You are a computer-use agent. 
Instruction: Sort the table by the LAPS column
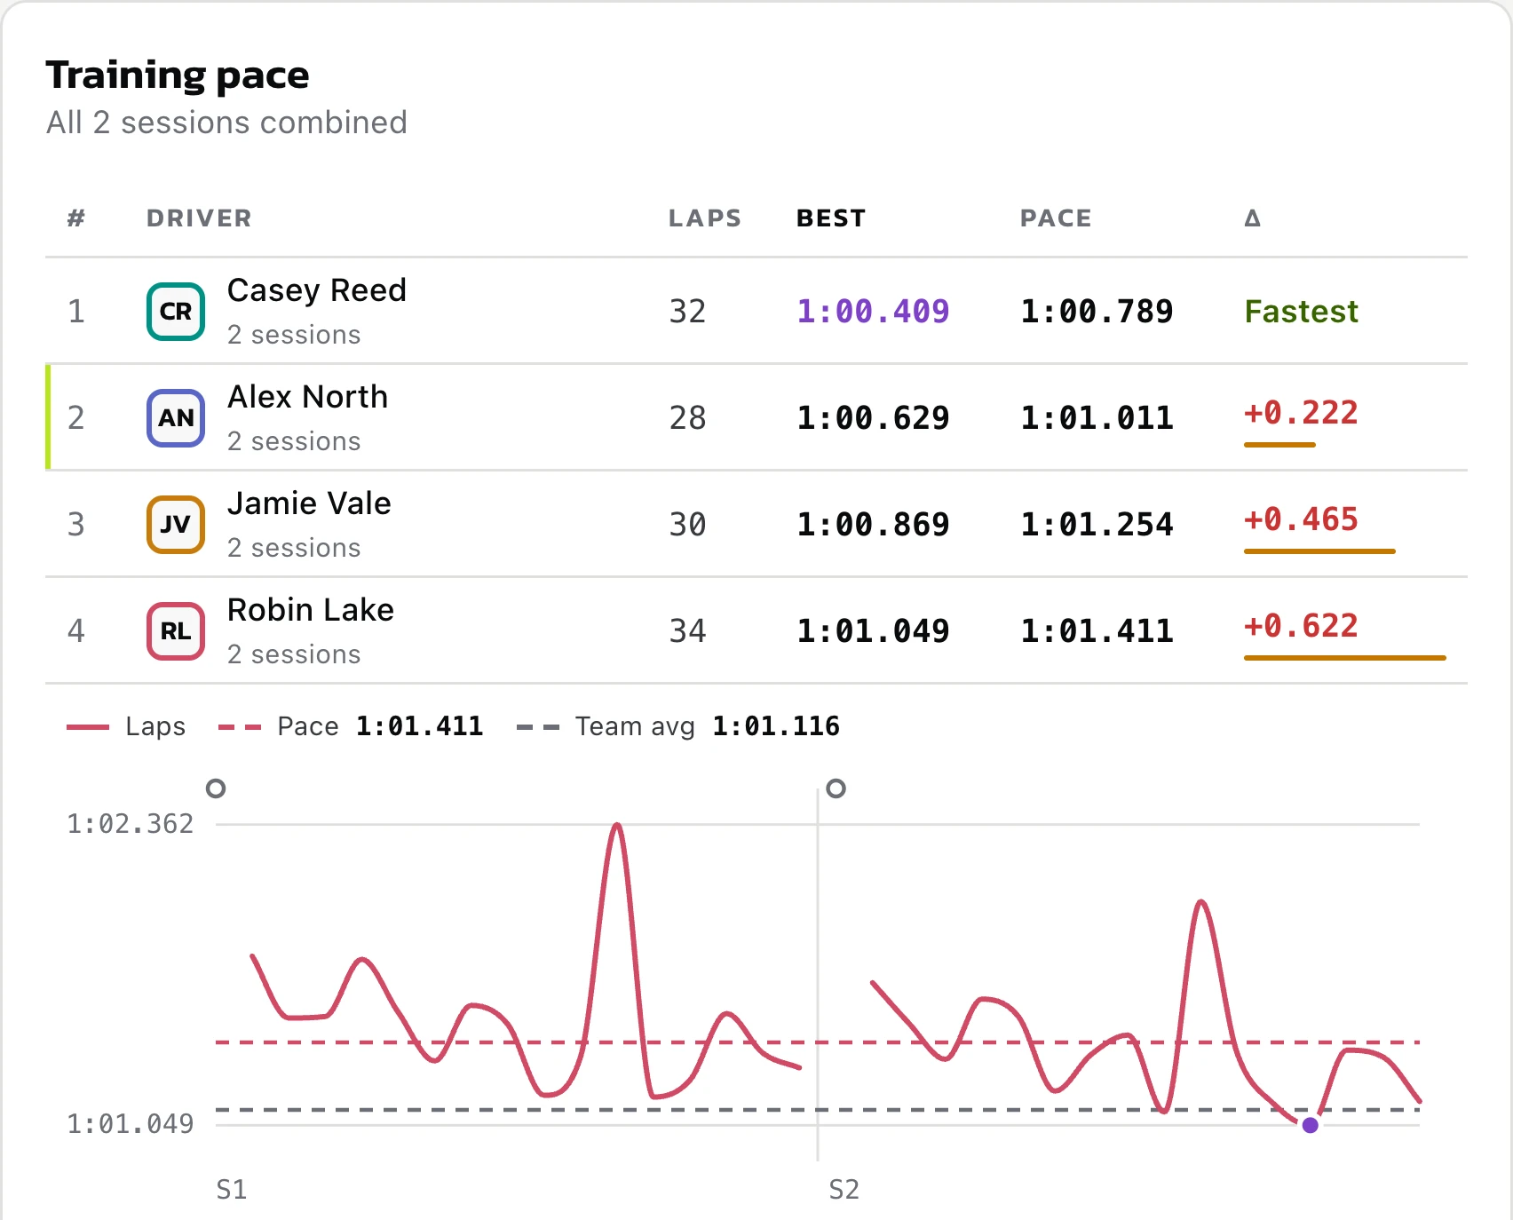tap(705, 218)
